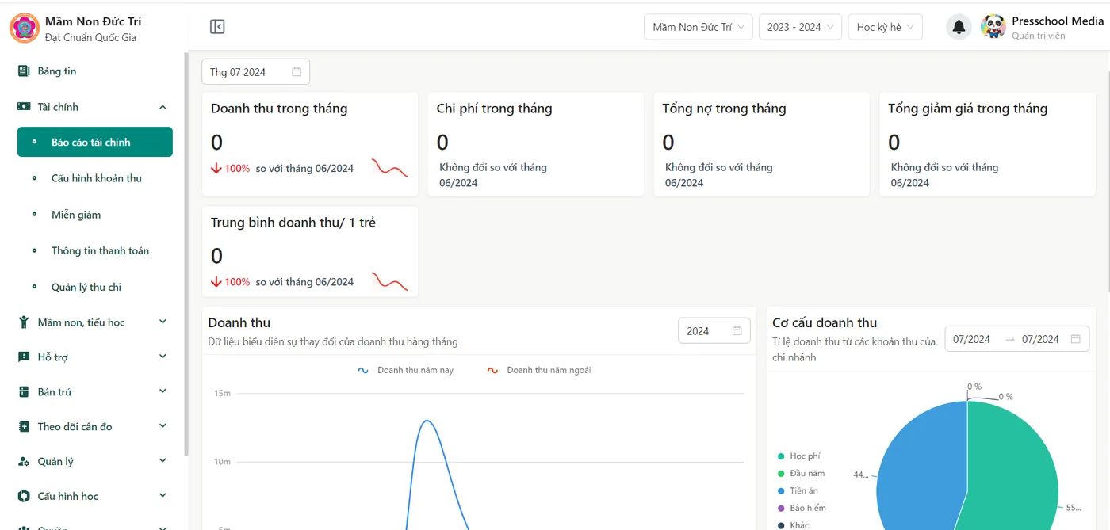Screen dimensions: 1110x530
Task: Click the Cấu hình học hexagon icon
Action: tap(24, 497)
